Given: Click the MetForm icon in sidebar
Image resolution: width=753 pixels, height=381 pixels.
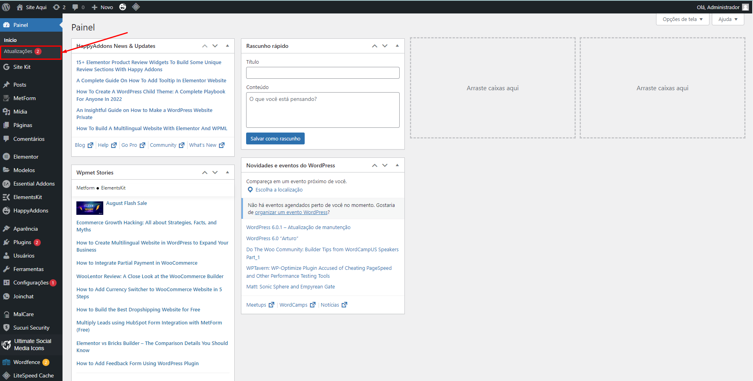Looking at the screenshot, I should coord(6,98).
